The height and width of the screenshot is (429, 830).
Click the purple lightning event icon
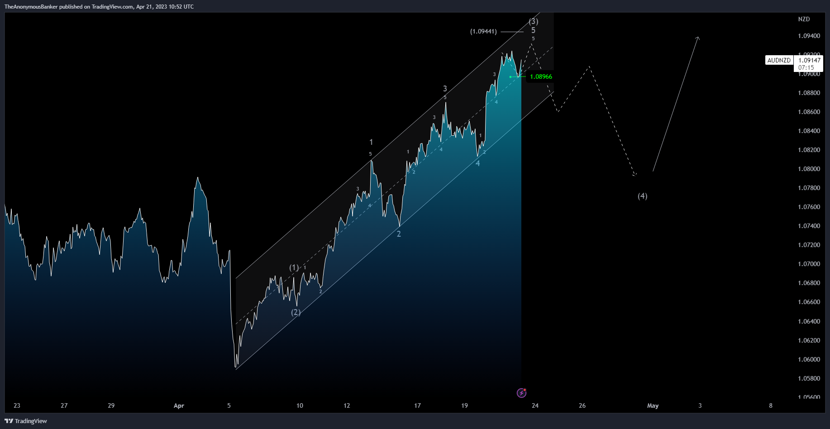click(x=521, y=393)
